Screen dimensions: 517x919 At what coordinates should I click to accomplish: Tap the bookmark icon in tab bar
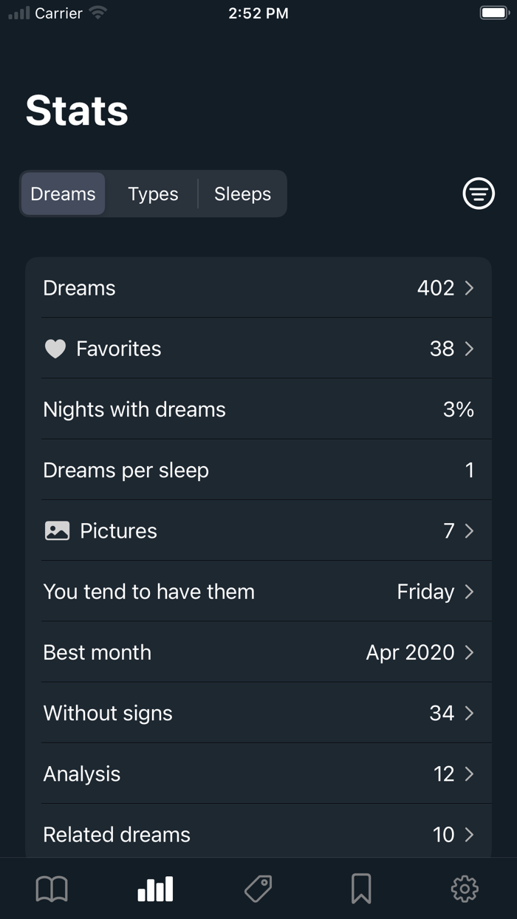click(x=361, y=889)
